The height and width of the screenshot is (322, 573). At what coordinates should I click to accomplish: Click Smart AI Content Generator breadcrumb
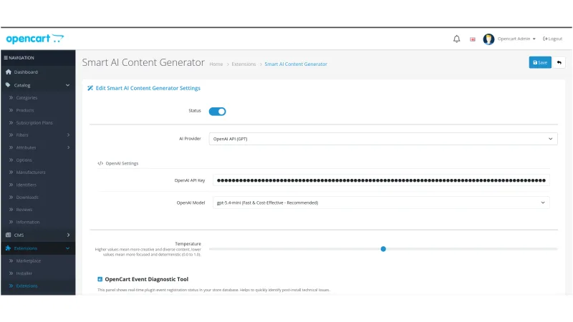296,64
